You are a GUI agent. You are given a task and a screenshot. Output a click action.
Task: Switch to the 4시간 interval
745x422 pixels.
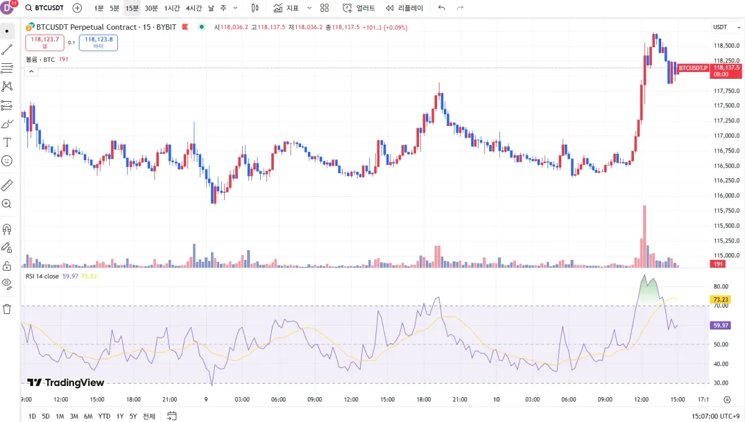point(194,8)
